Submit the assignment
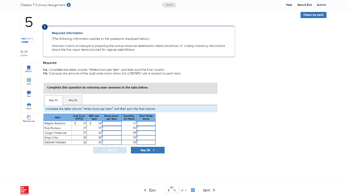This screenshot has height=196, width=349. click(x=321, y=5)
